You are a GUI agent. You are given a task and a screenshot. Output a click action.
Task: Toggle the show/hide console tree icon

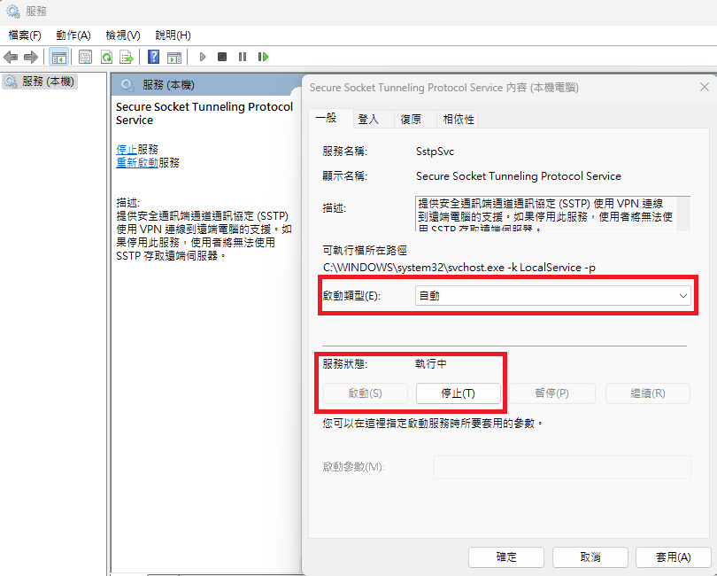(x=59, y=58)
